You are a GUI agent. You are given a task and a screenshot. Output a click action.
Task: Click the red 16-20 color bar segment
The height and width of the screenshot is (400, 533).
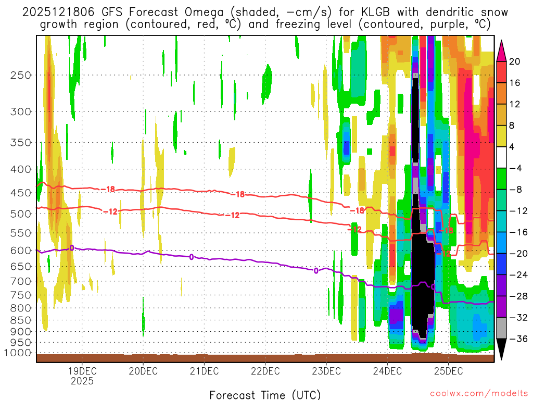click(x=501, y=72)
